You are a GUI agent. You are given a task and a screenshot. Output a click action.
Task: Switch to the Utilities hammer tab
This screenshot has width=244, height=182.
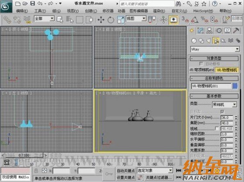click(x=236, y=30)
